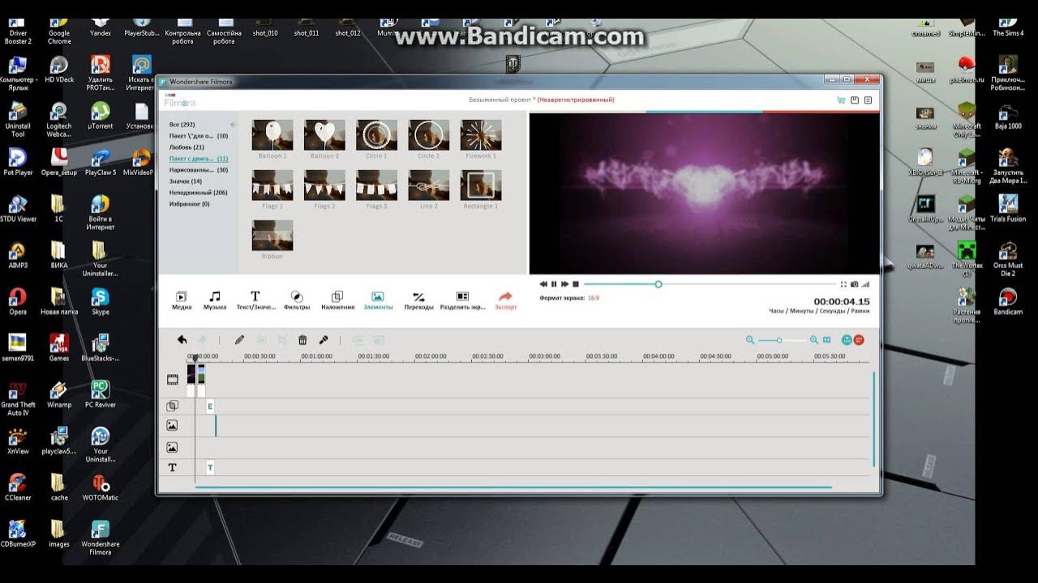Click the 16:9 screen format value
The height and width of the screenshot is (583, 1038).
[x=594, y=298]
